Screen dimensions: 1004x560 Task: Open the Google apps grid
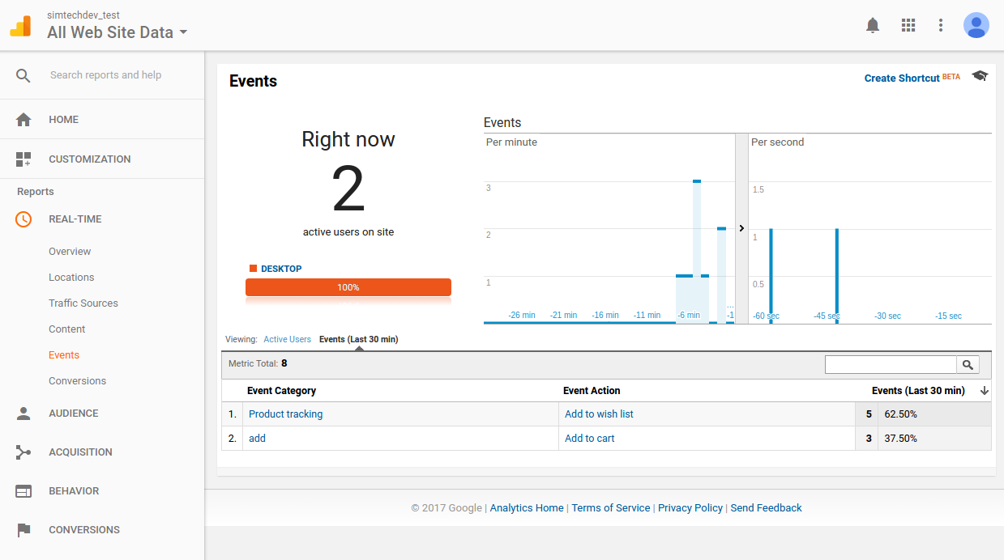pos(908,25)
